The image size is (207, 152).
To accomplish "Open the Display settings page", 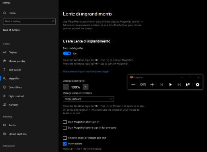I will click(29, 52).
